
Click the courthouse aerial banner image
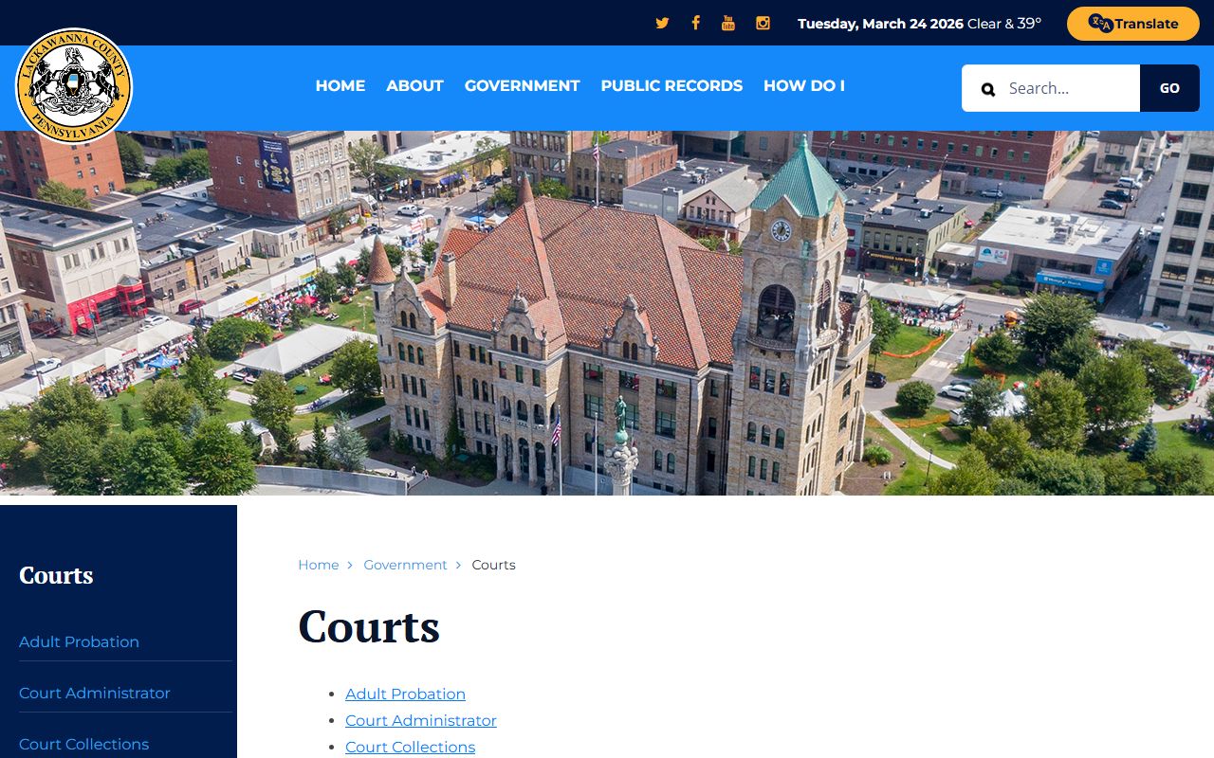coord(607,313)
